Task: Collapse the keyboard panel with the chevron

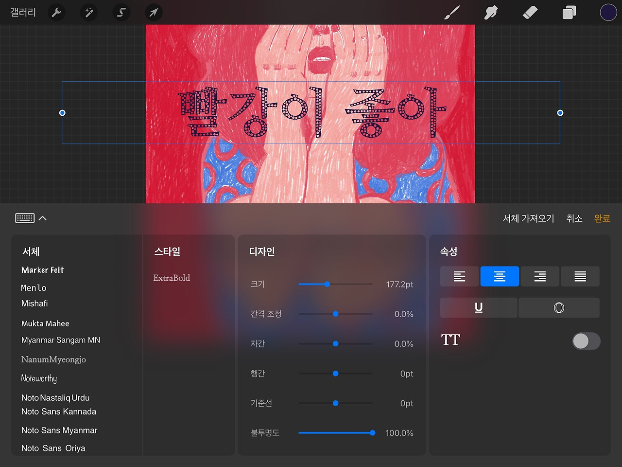Action: 43,218
